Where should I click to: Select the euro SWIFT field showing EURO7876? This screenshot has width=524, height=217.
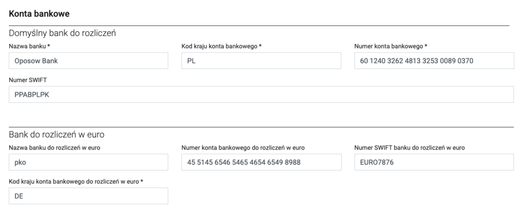[x=433, y=162]
